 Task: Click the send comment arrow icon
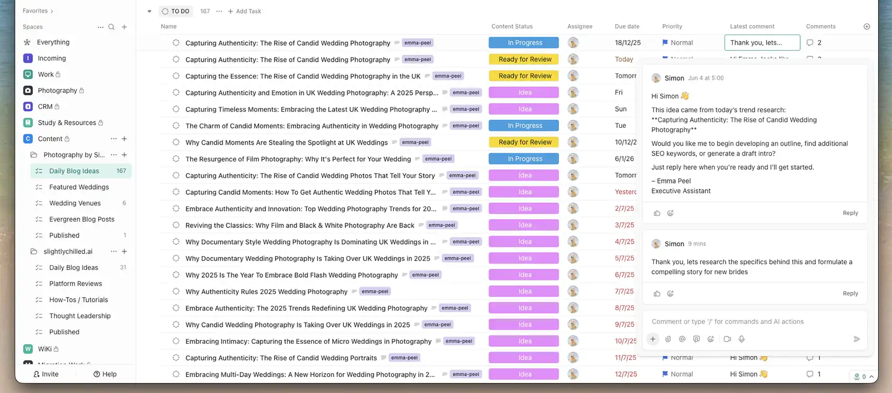[857, 339]
